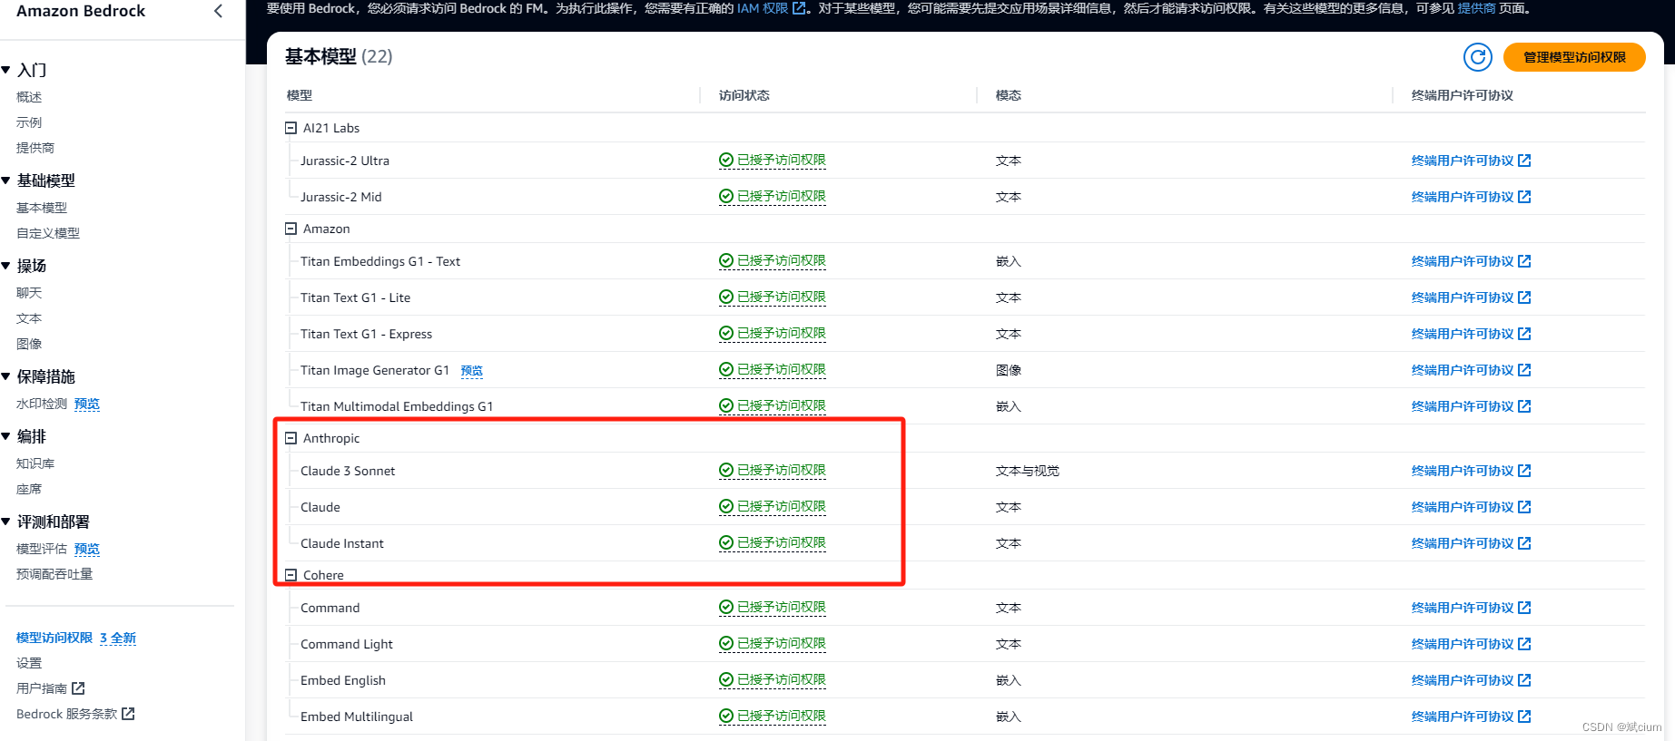Open 文本 playground sidebar item
The image size is (1675, 741).
(x=29, y=318)
